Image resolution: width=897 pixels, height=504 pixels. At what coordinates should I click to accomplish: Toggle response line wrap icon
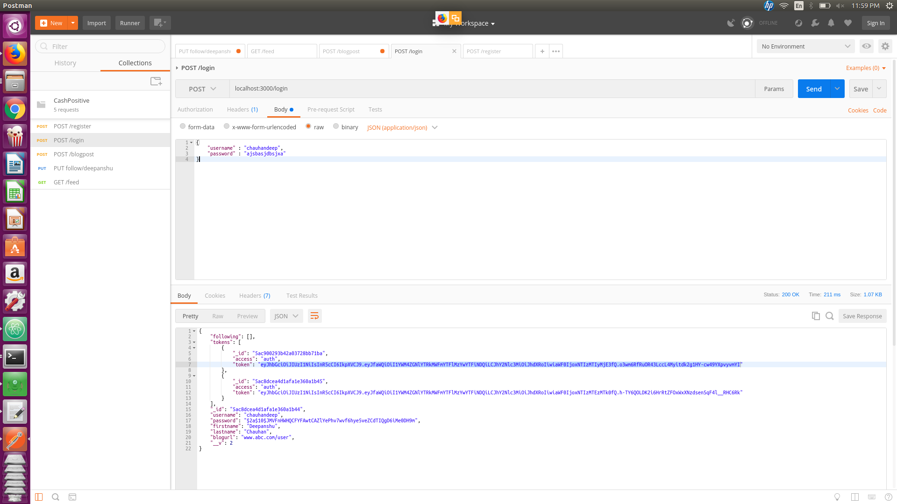[315, 316]
